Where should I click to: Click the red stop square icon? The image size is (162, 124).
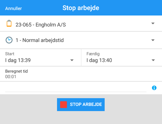[x=64, y=105]
